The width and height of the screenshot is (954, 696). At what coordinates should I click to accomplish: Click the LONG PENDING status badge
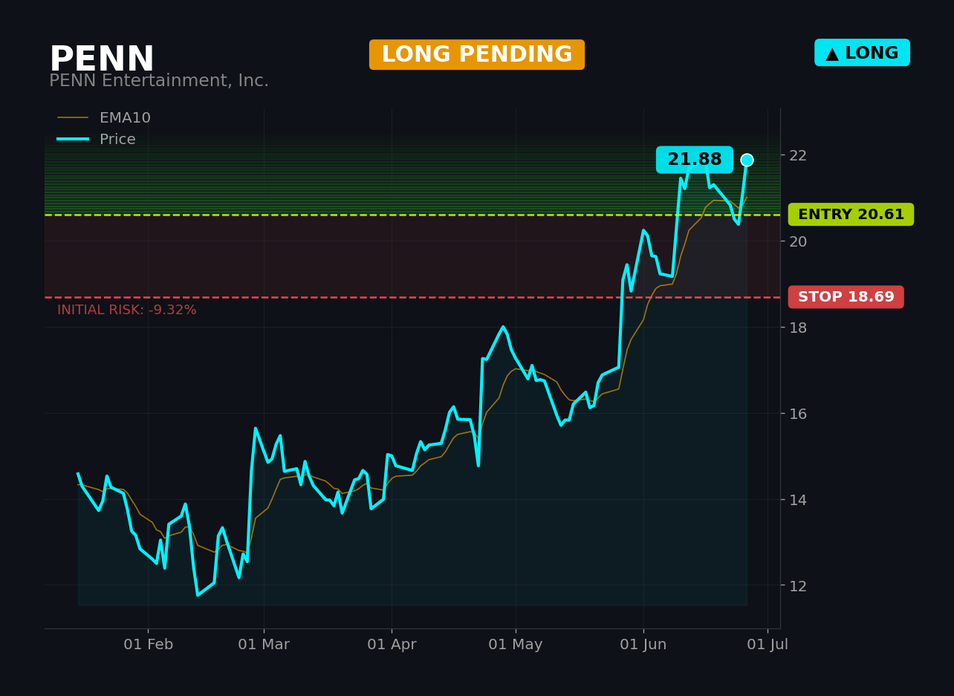click(477, 55)
